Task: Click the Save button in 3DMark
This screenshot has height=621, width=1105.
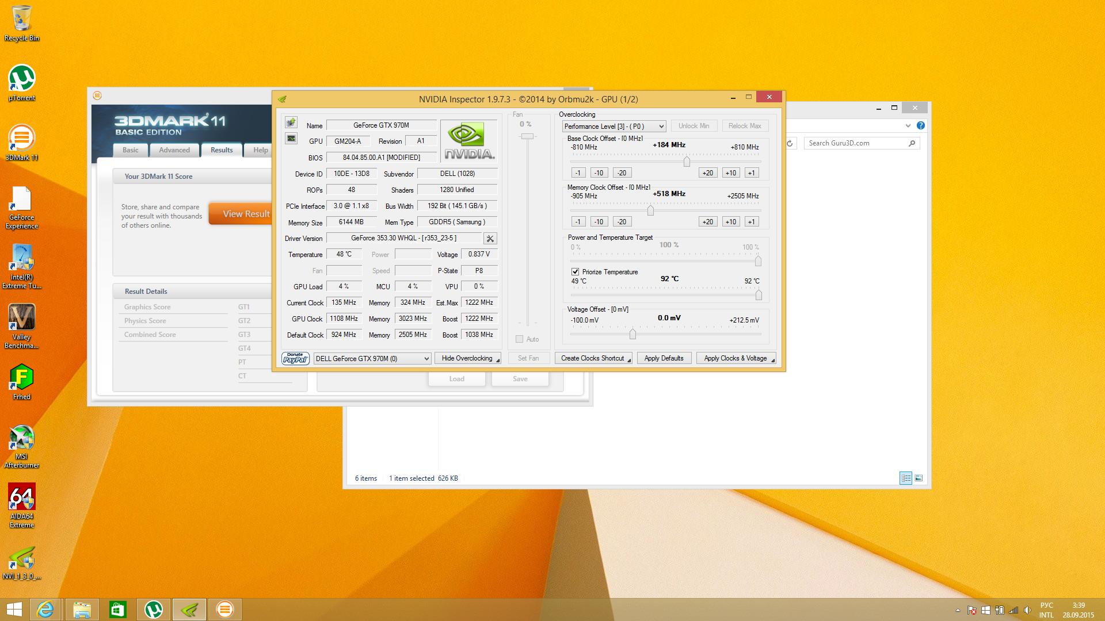Action: coord(520,379)
